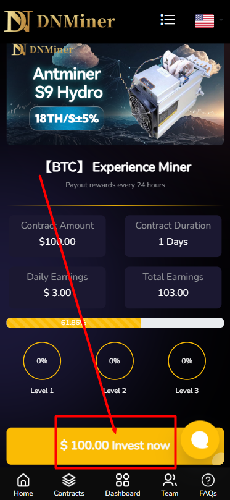Select the Level 1 percentage circle
The height and width of the screenshot is (500, 230).
(42, 361)
